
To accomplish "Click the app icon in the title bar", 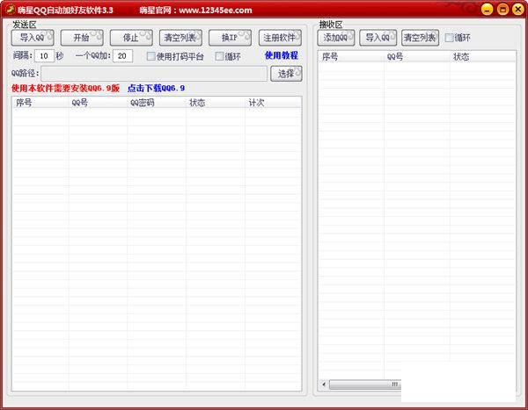I will click(9, 10).
